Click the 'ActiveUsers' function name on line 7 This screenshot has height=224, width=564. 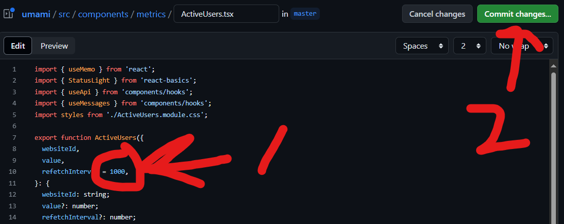[x=115, y=137]
